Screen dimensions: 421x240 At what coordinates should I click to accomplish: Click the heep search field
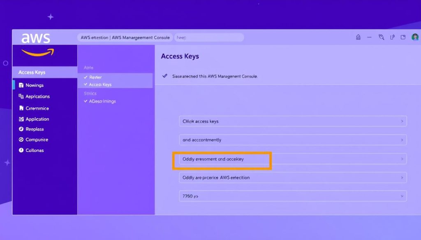coord(209,37)
